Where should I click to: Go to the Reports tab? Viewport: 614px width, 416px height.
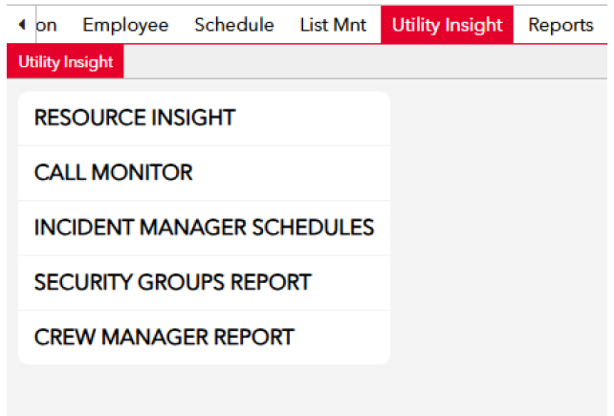coord(560,25)
